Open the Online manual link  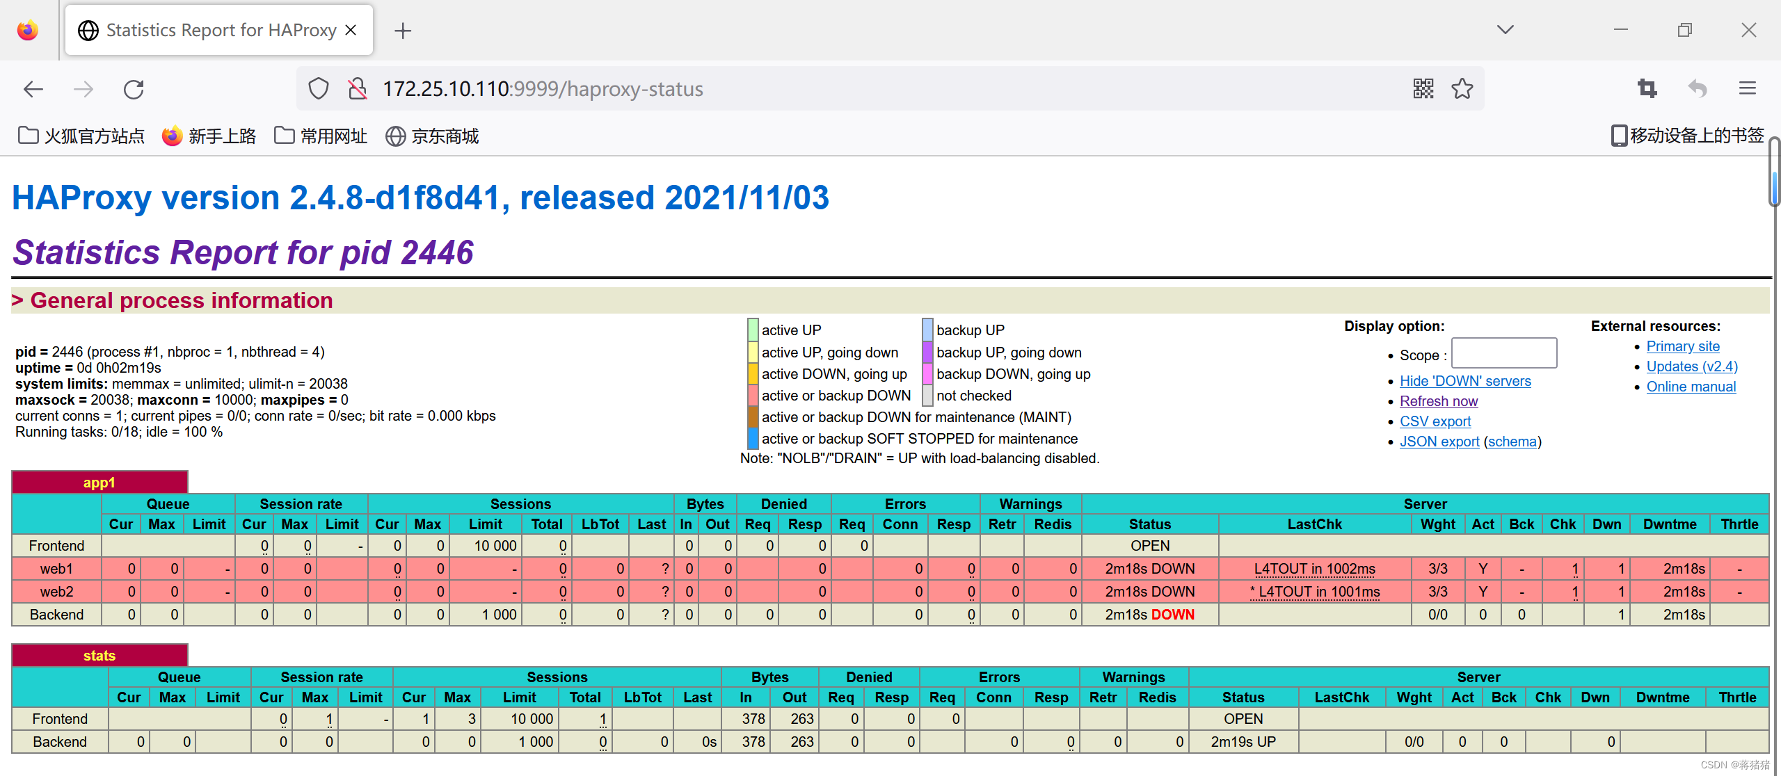click(1691, 387)
